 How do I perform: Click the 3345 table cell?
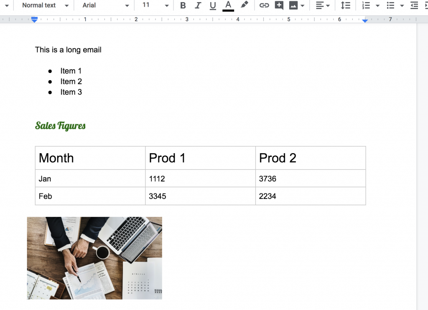pos(200,196)
